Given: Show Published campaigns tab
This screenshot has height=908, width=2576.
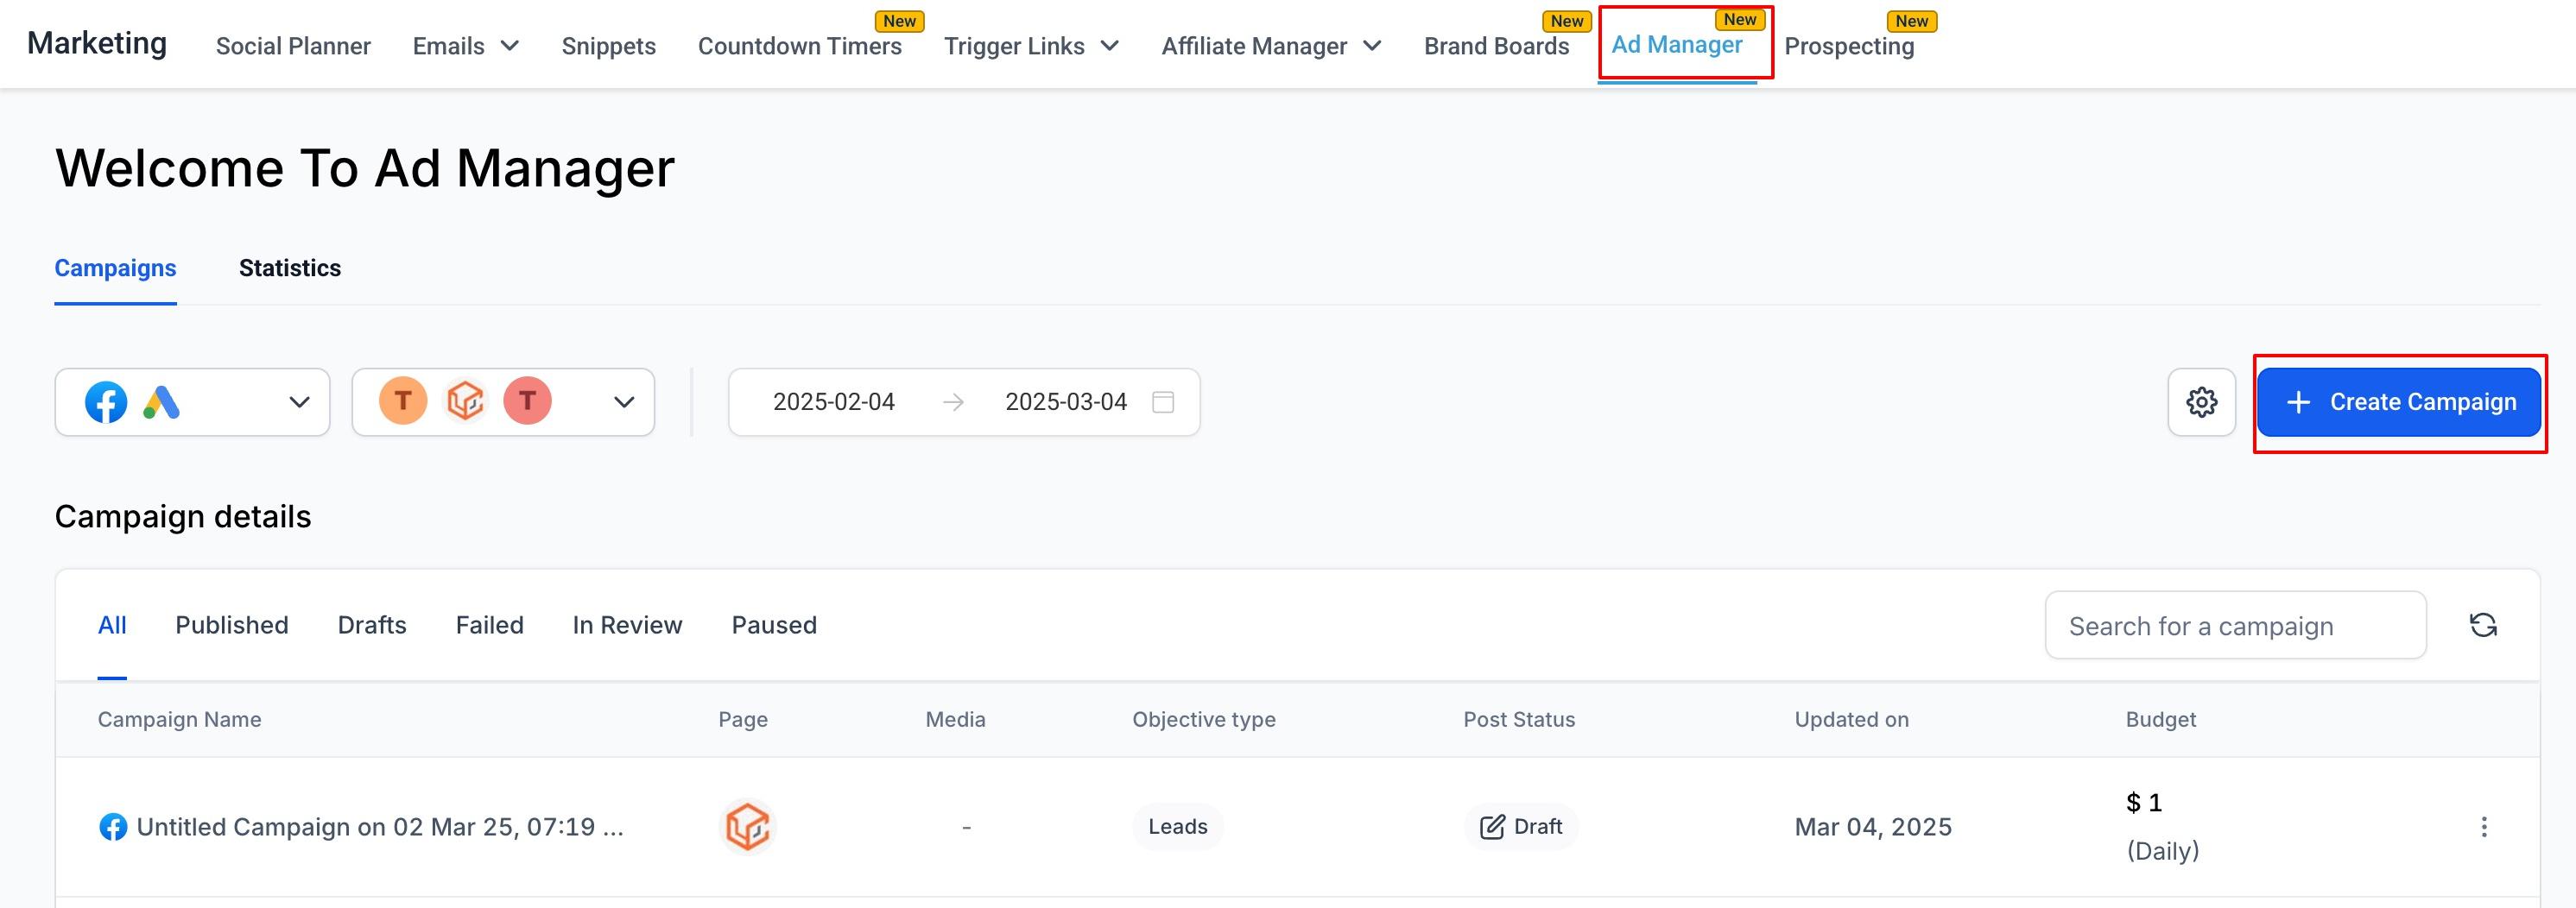Looking at the screenshot, I should pos(232,625).
